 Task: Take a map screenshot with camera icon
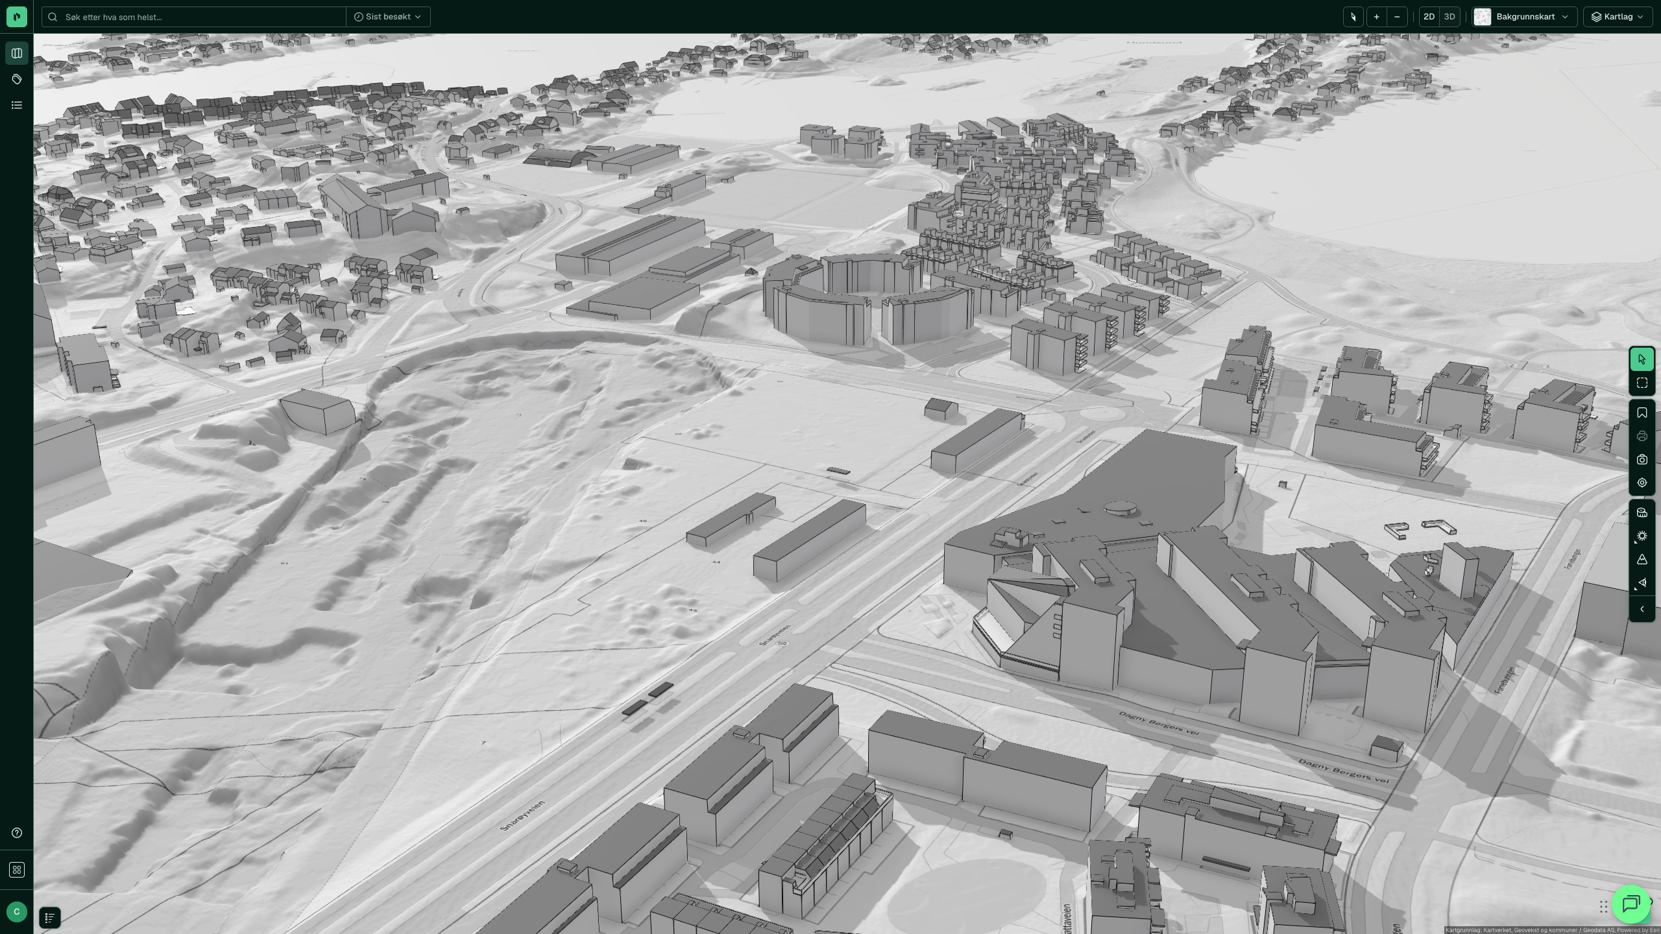(1642, 460)
